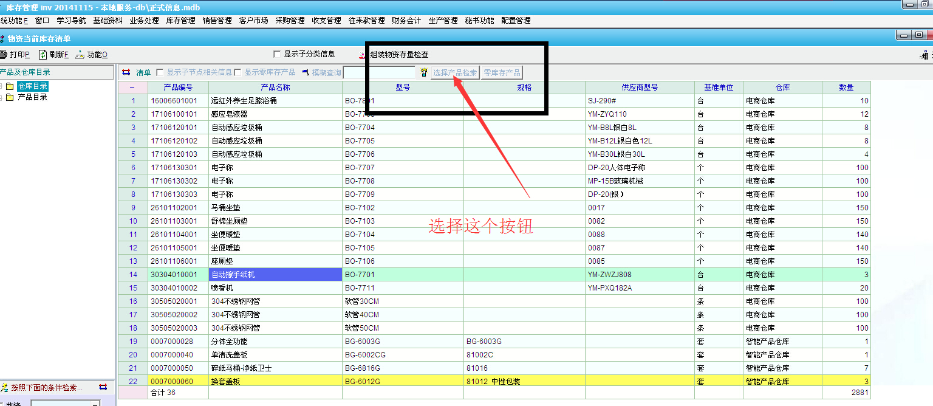Viewport: 933px width, 406px height.
Task: Click the 零库存产品 button
Action: (x=502, y=73)
